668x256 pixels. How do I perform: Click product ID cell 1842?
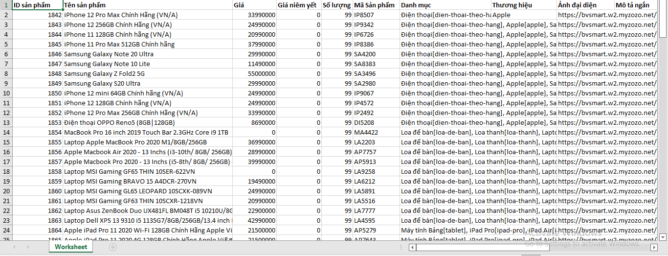(37, 15)
